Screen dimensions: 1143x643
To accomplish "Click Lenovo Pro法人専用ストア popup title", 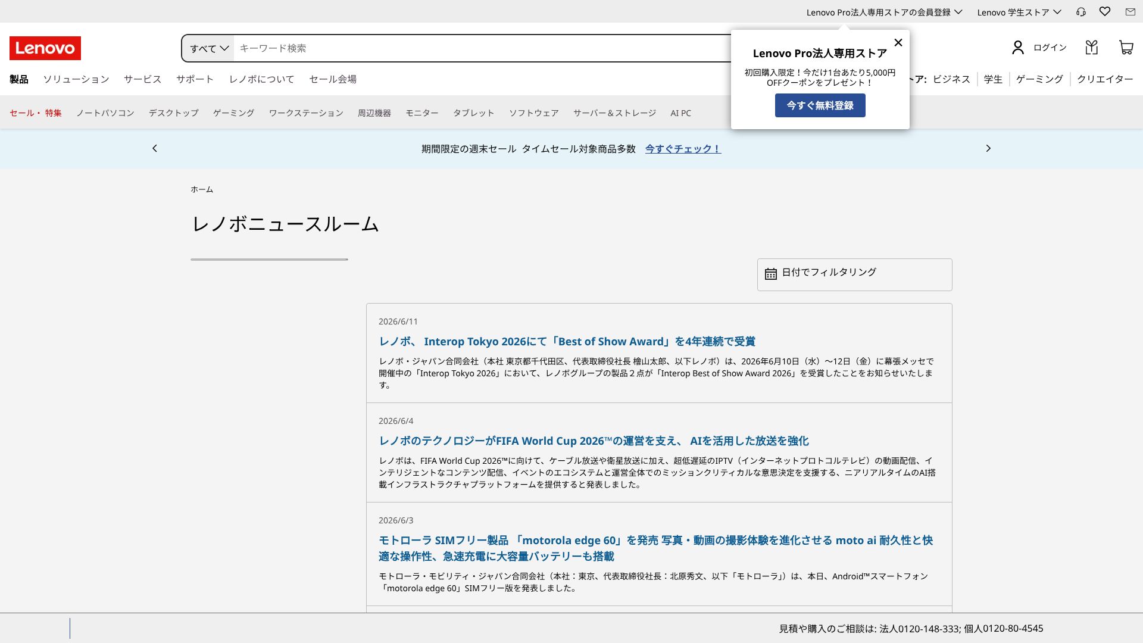I will point(820,54).
